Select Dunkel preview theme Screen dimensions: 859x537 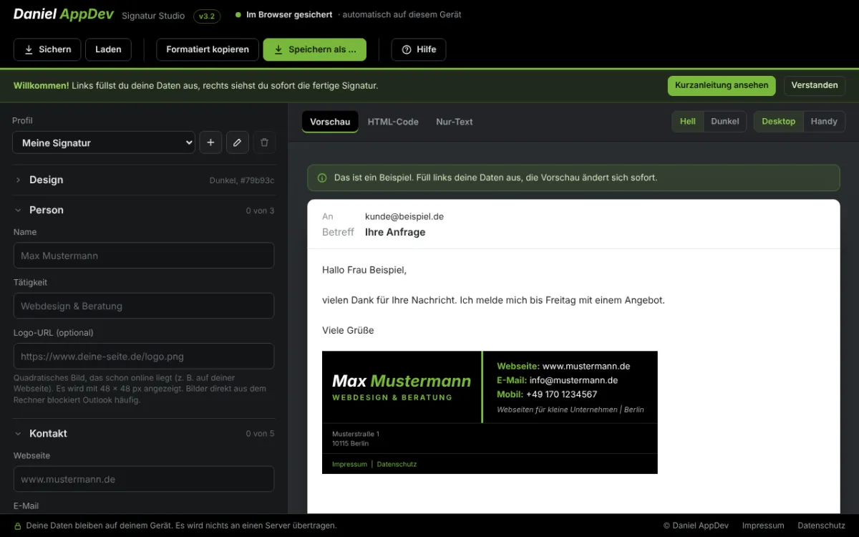click(725, 122)
